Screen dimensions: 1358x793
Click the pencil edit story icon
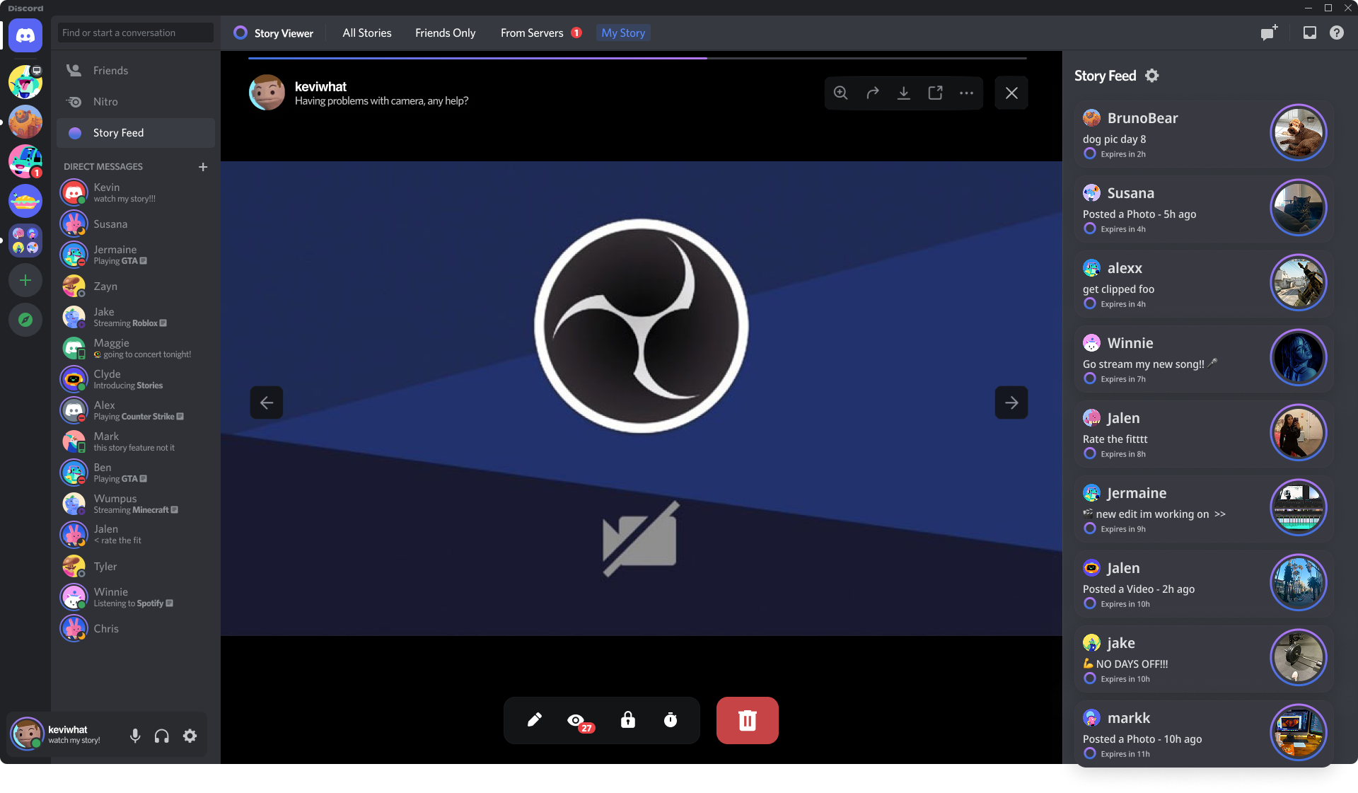click(535, 720)
